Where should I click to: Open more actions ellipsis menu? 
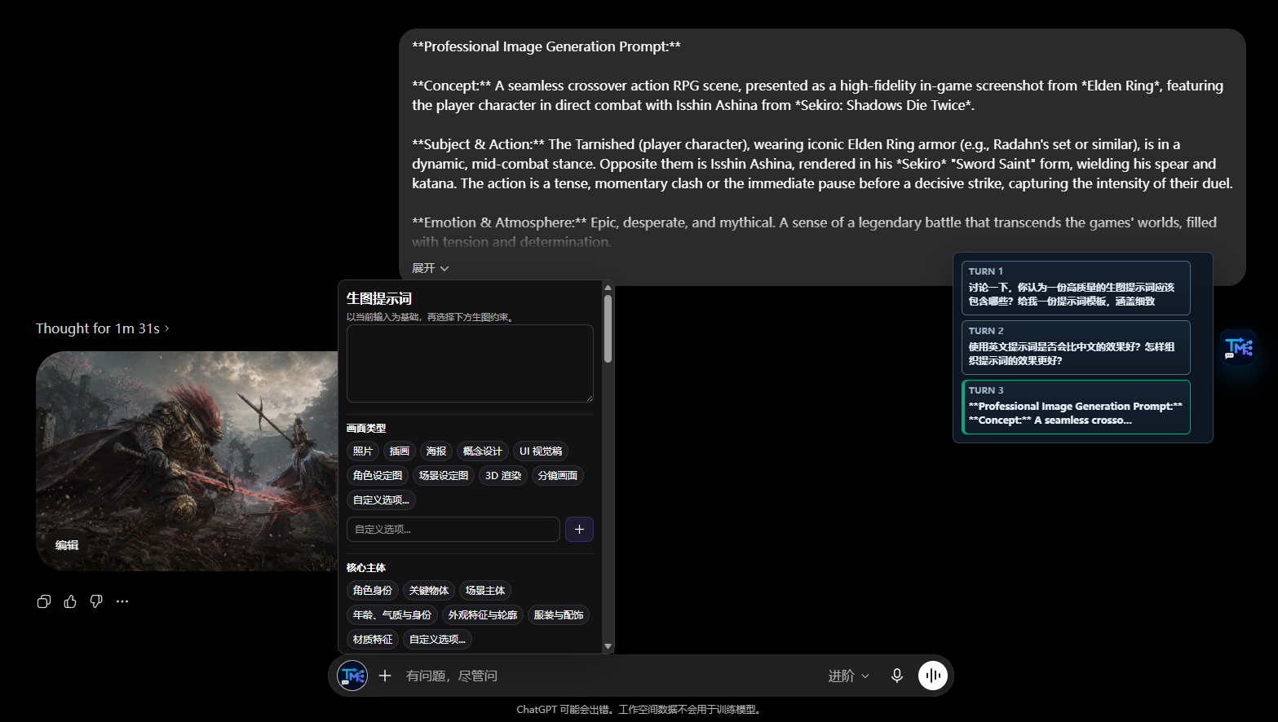[122, 601]
